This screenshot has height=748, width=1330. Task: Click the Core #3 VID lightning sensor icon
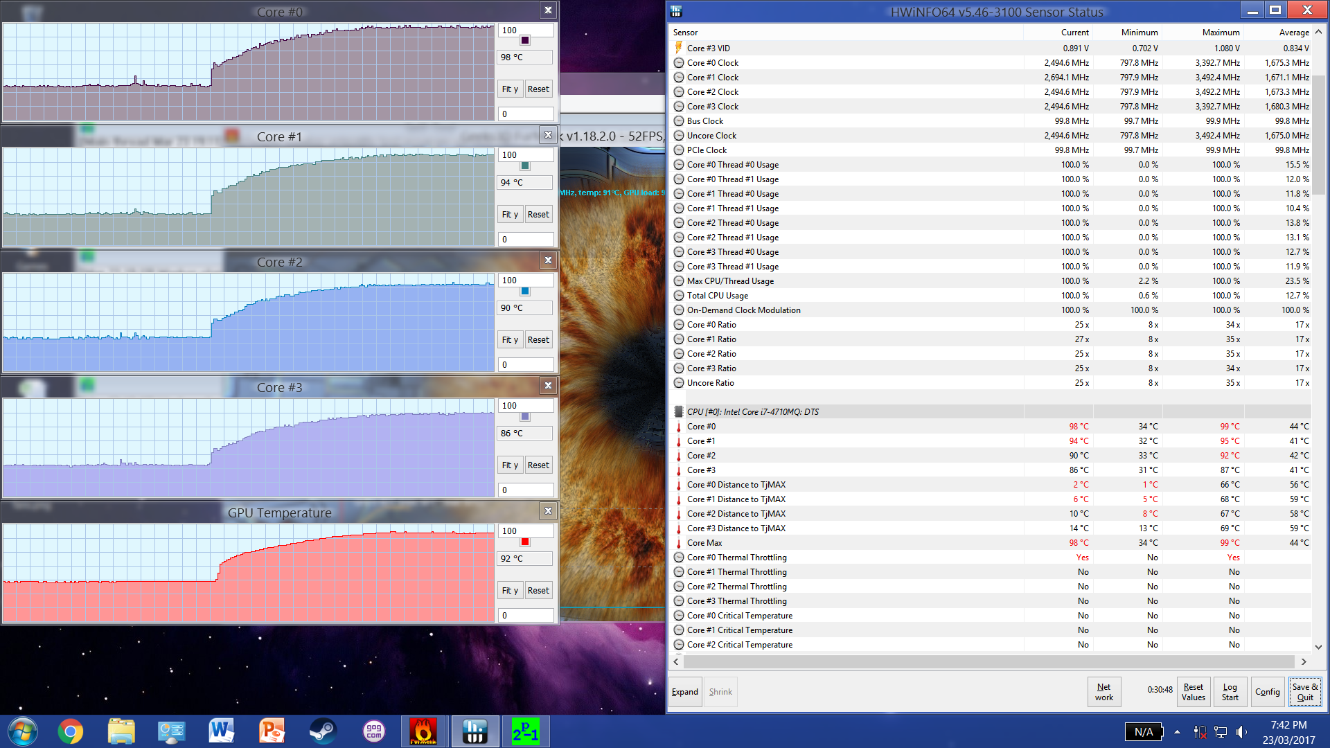(x=679, y=48)
